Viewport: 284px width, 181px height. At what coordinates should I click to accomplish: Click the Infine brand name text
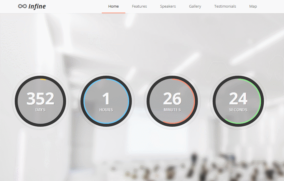click(37, 6)
